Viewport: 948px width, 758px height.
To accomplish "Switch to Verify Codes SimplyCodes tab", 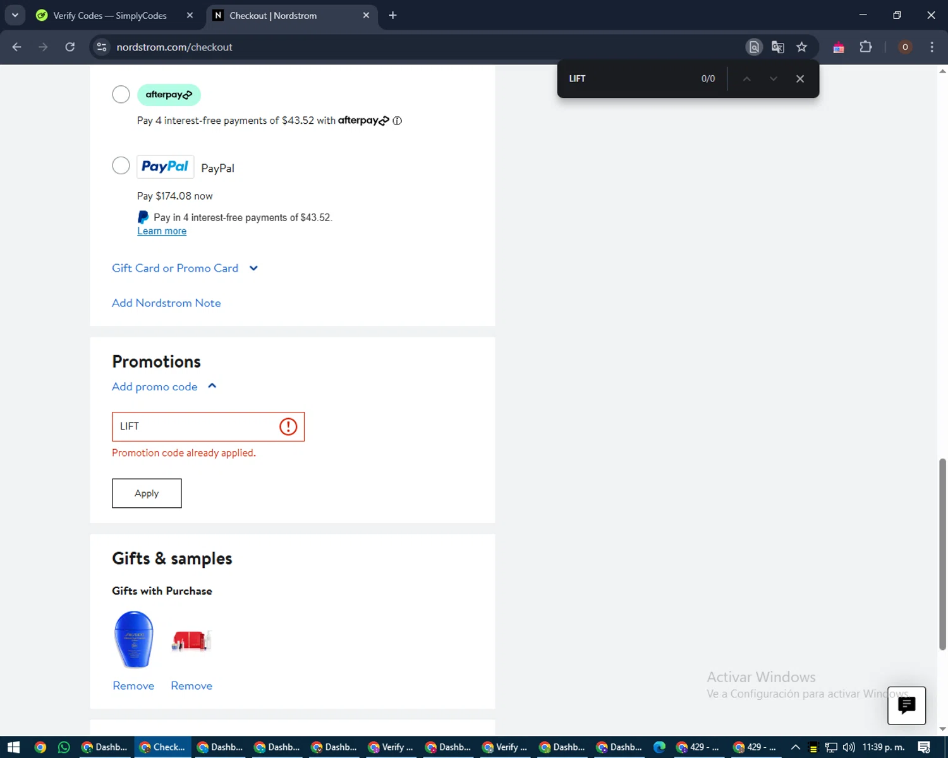I will [x=111, y=16].
